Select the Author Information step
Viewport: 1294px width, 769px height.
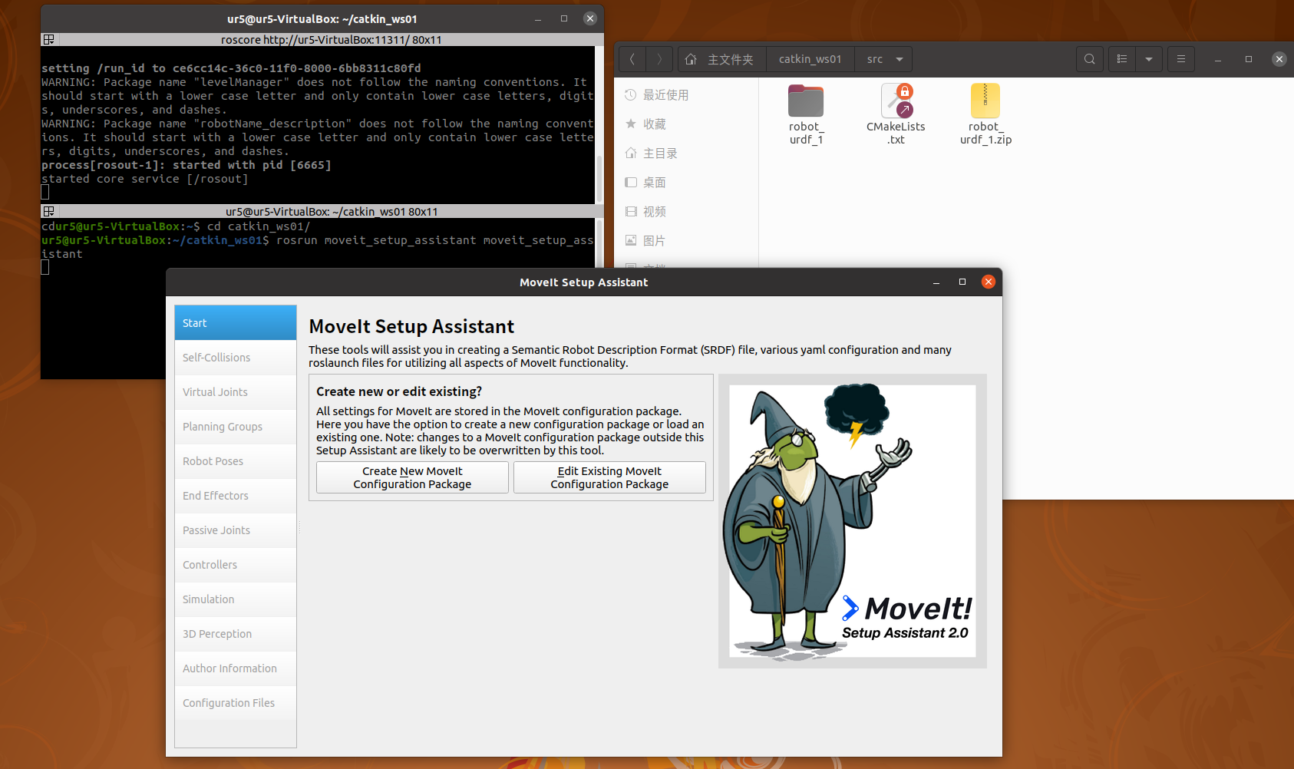[x=236, y=668]
